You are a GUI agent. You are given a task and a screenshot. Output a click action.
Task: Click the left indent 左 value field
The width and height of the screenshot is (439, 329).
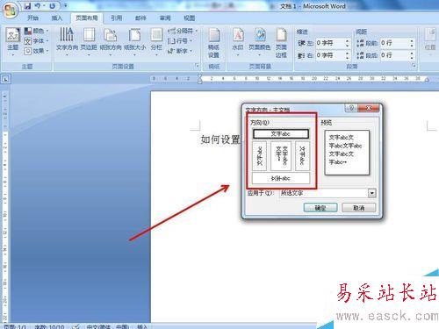click(x=330, y=43)
